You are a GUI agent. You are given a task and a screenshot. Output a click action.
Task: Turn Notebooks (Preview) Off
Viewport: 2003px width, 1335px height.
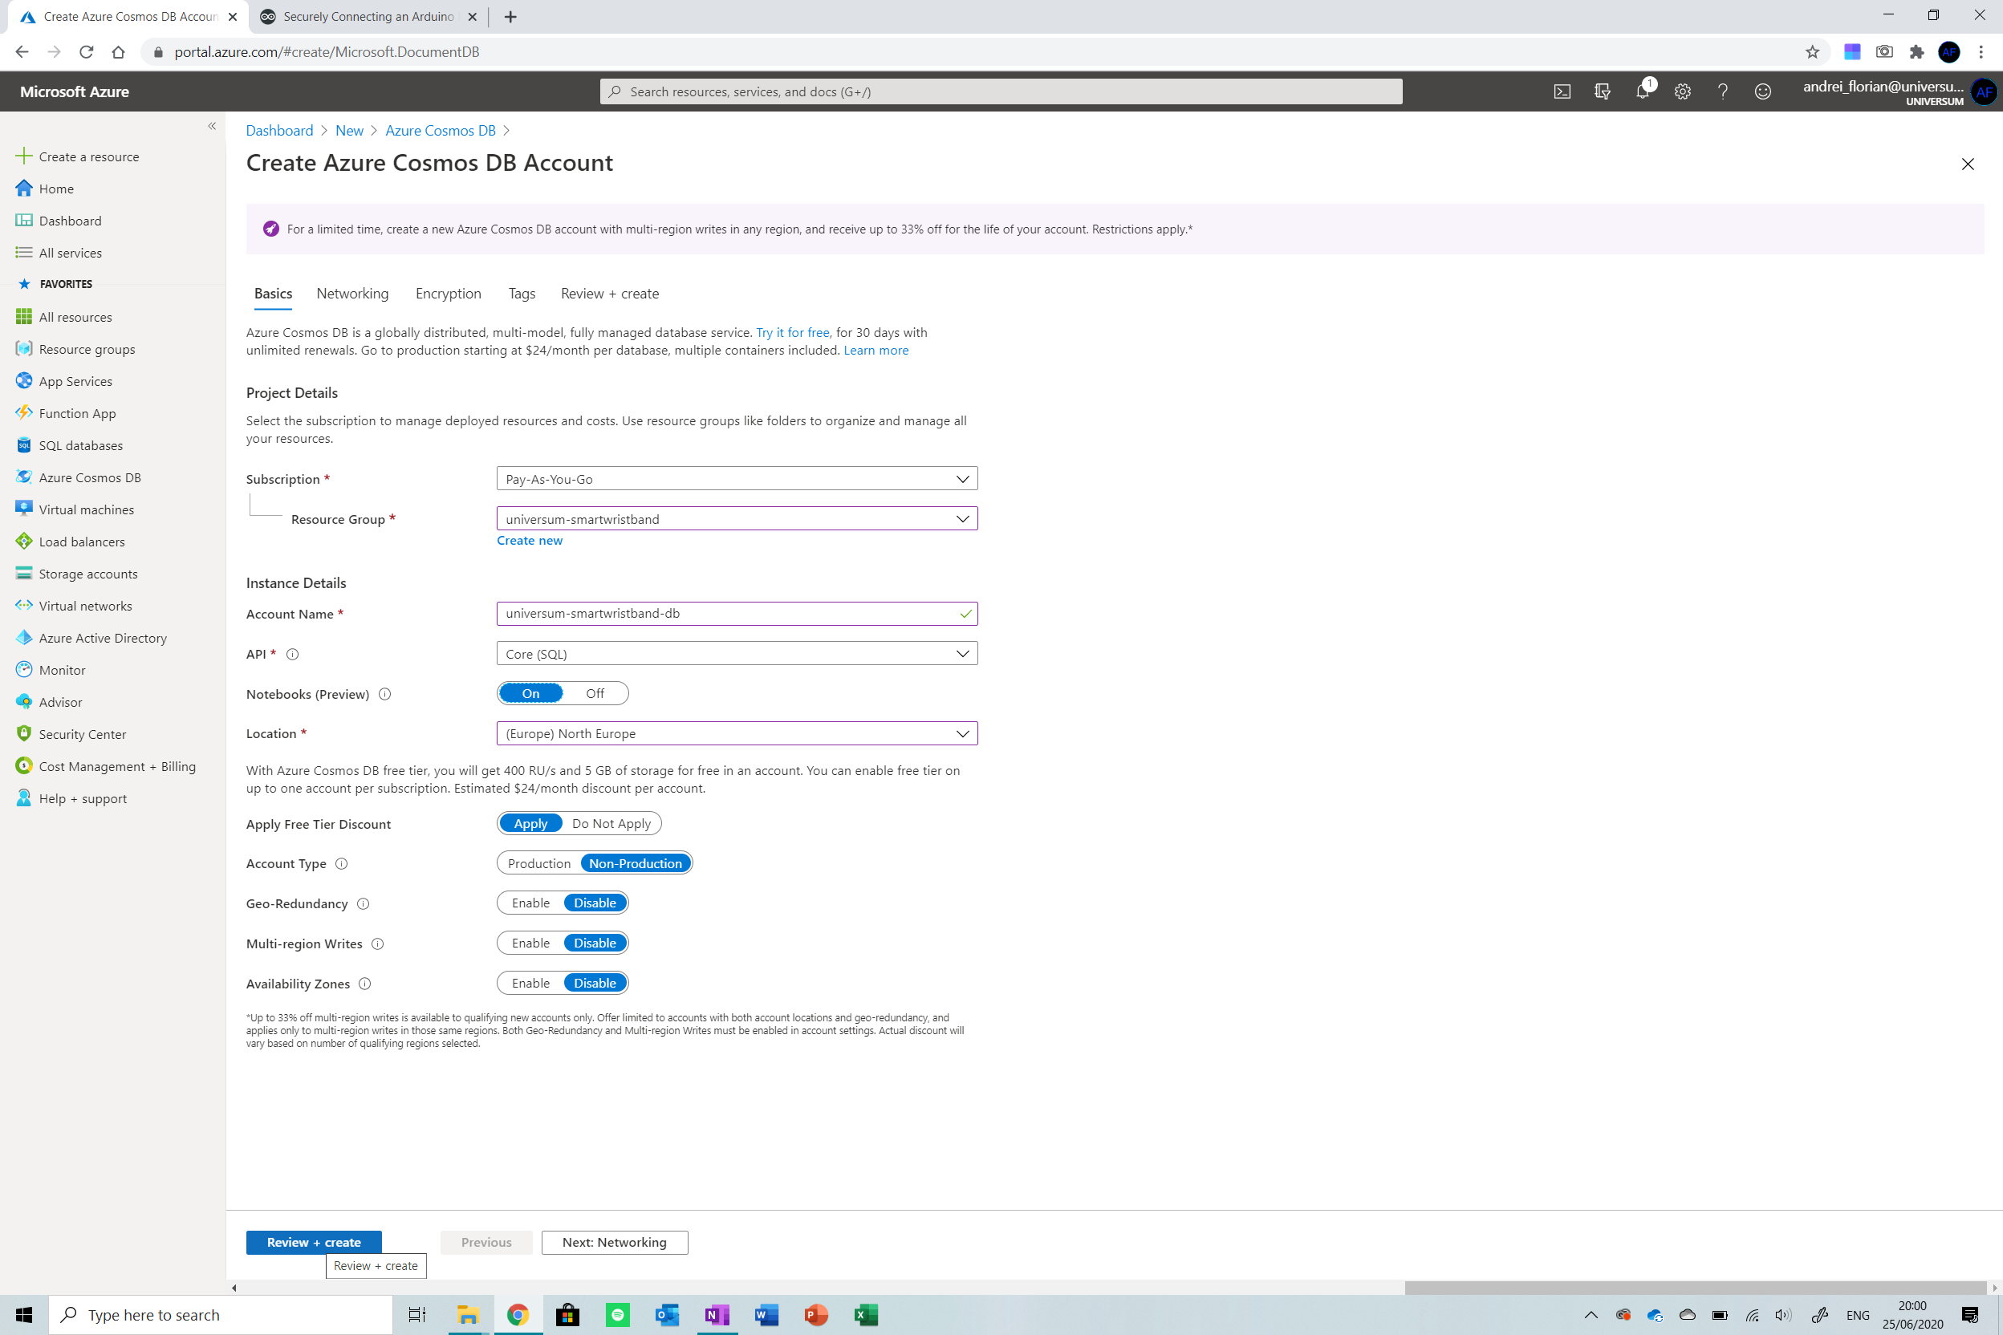coord(595,694)
